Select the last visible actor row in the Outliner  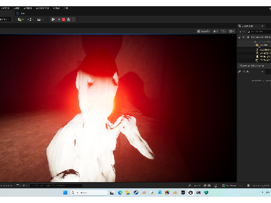pos(254,60)
